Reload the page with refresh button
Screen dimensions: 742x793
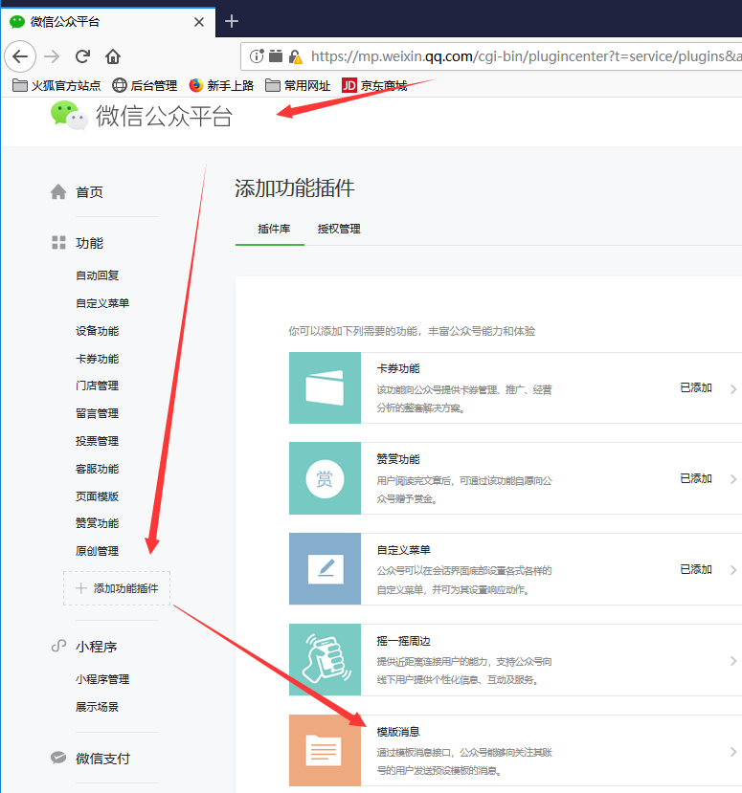pos(83,56)
